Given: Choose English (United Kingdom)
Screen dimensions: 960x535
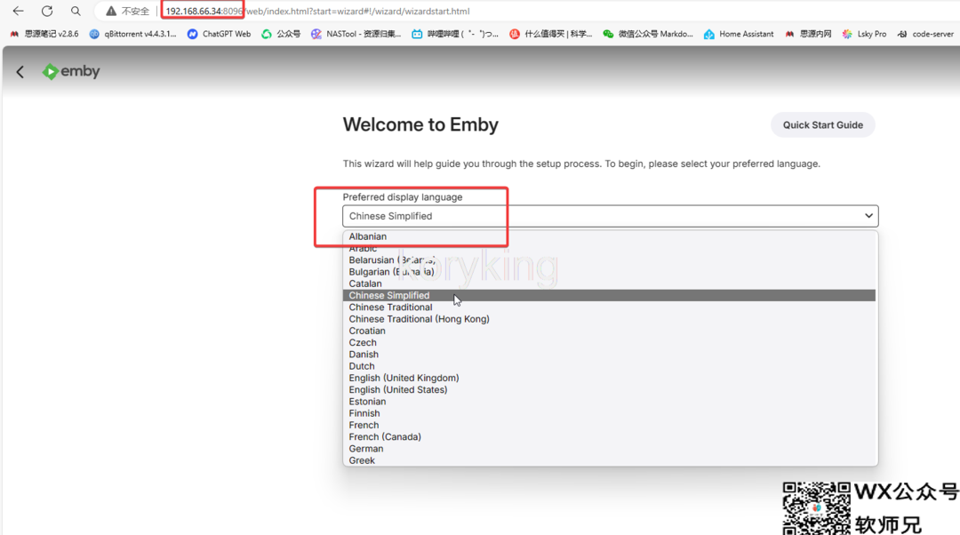Looking at the screenshot, I should point(609,378).
